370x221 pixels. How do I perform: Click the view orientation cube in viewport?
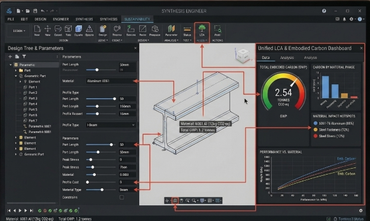[243, 55]
